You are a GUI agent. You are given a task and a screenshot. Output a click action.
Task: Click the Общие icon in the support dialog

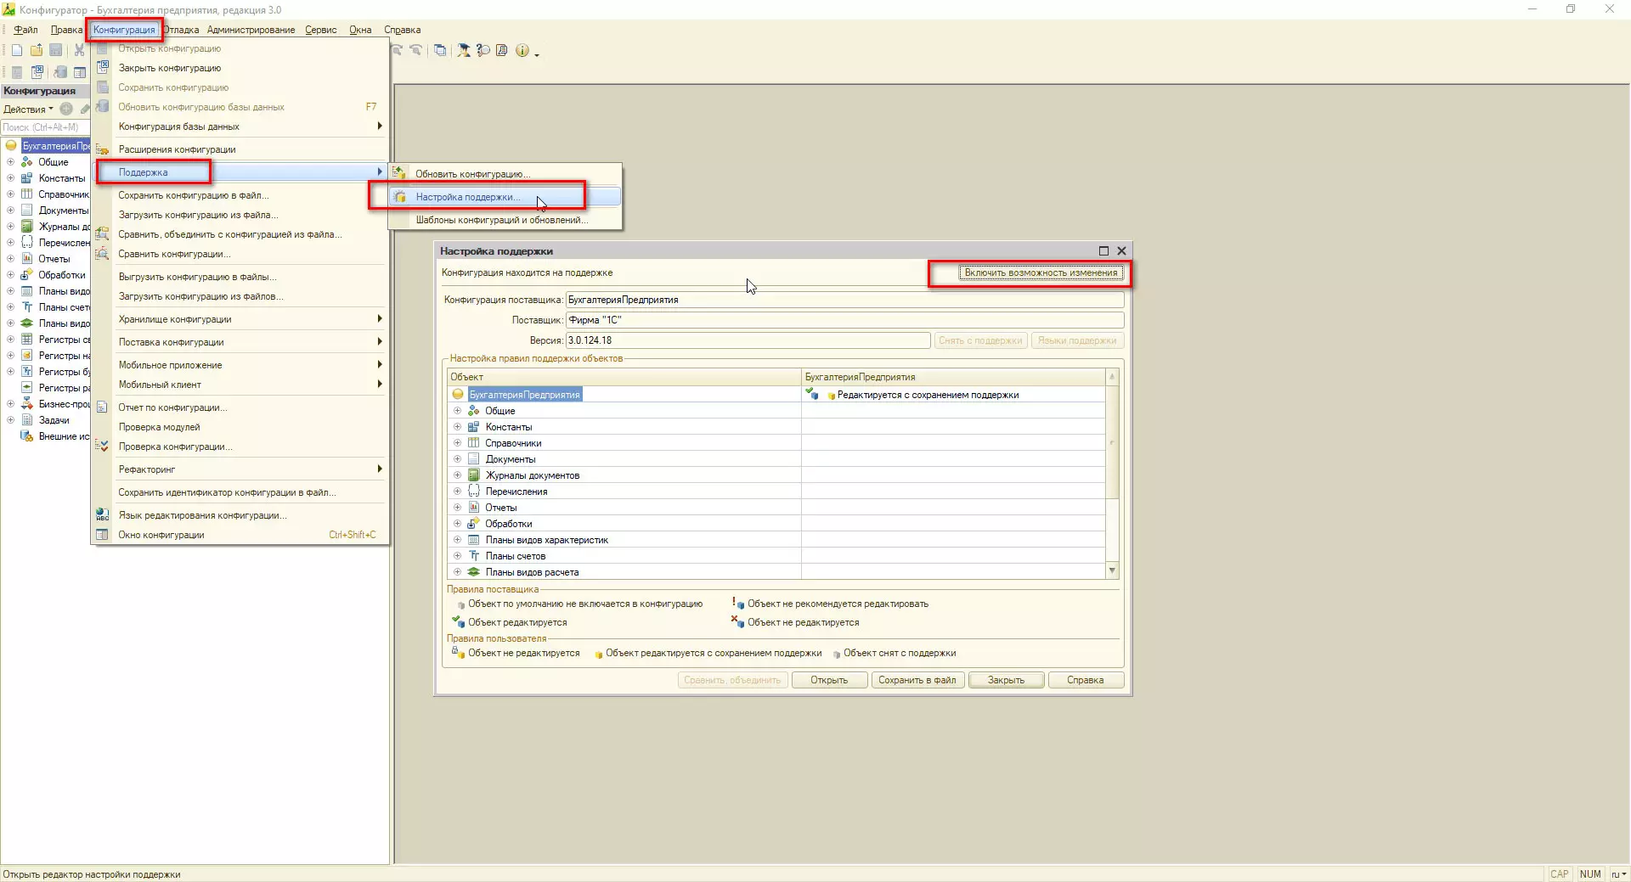click(474, 411)
